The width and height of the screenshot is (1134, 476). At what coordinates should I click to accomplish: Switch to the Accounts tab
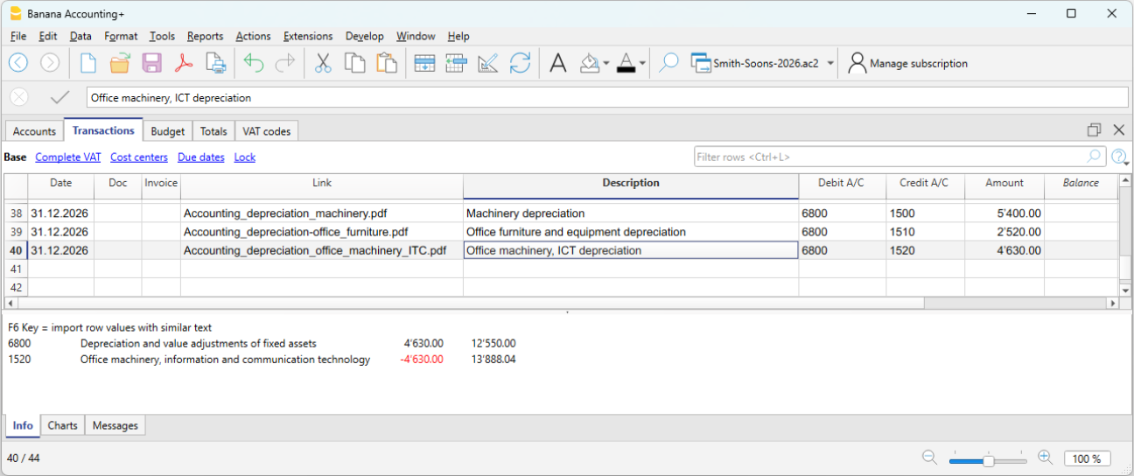tap(35, 131)
